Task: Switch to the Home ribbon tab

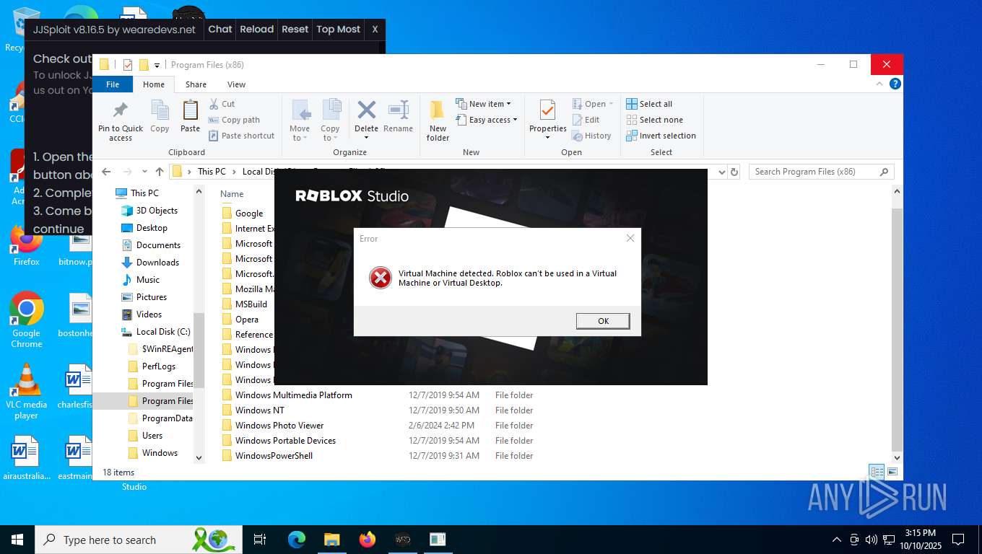Action: pos(154,84)
